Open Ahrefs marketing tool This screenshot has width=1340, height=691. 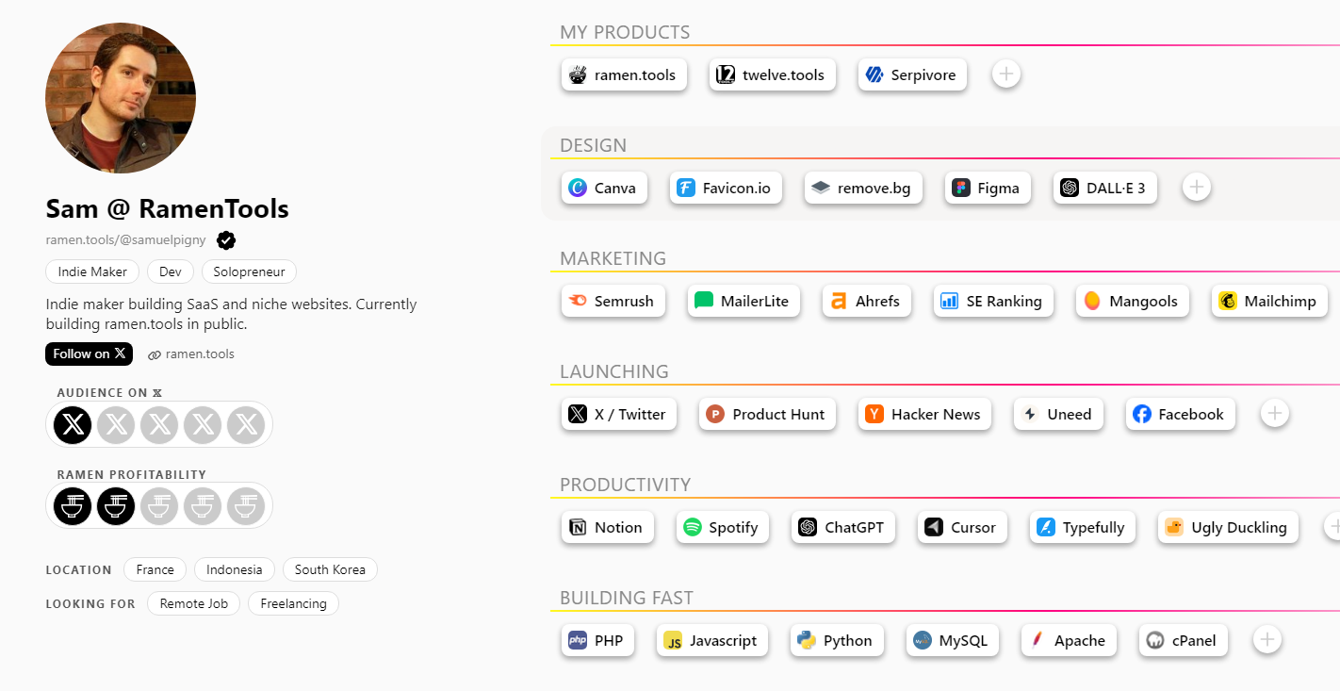click(x=867, y=301)
